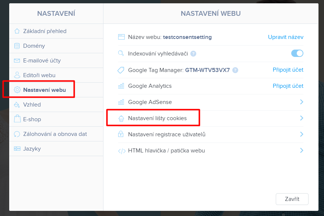Click the code brackets icon next to HTML hlavička
Viewport: 324px width, 216px height.
coord(122,151)
